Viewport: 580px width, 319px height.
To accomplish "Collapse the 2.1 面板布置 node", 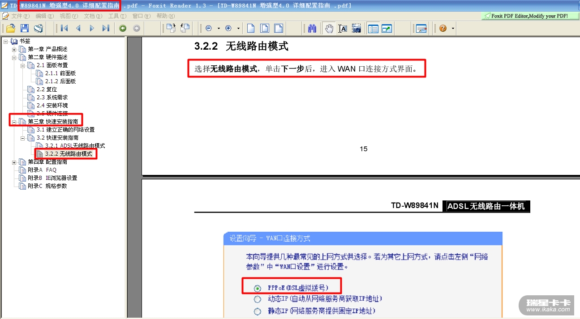I will (22, 65).
